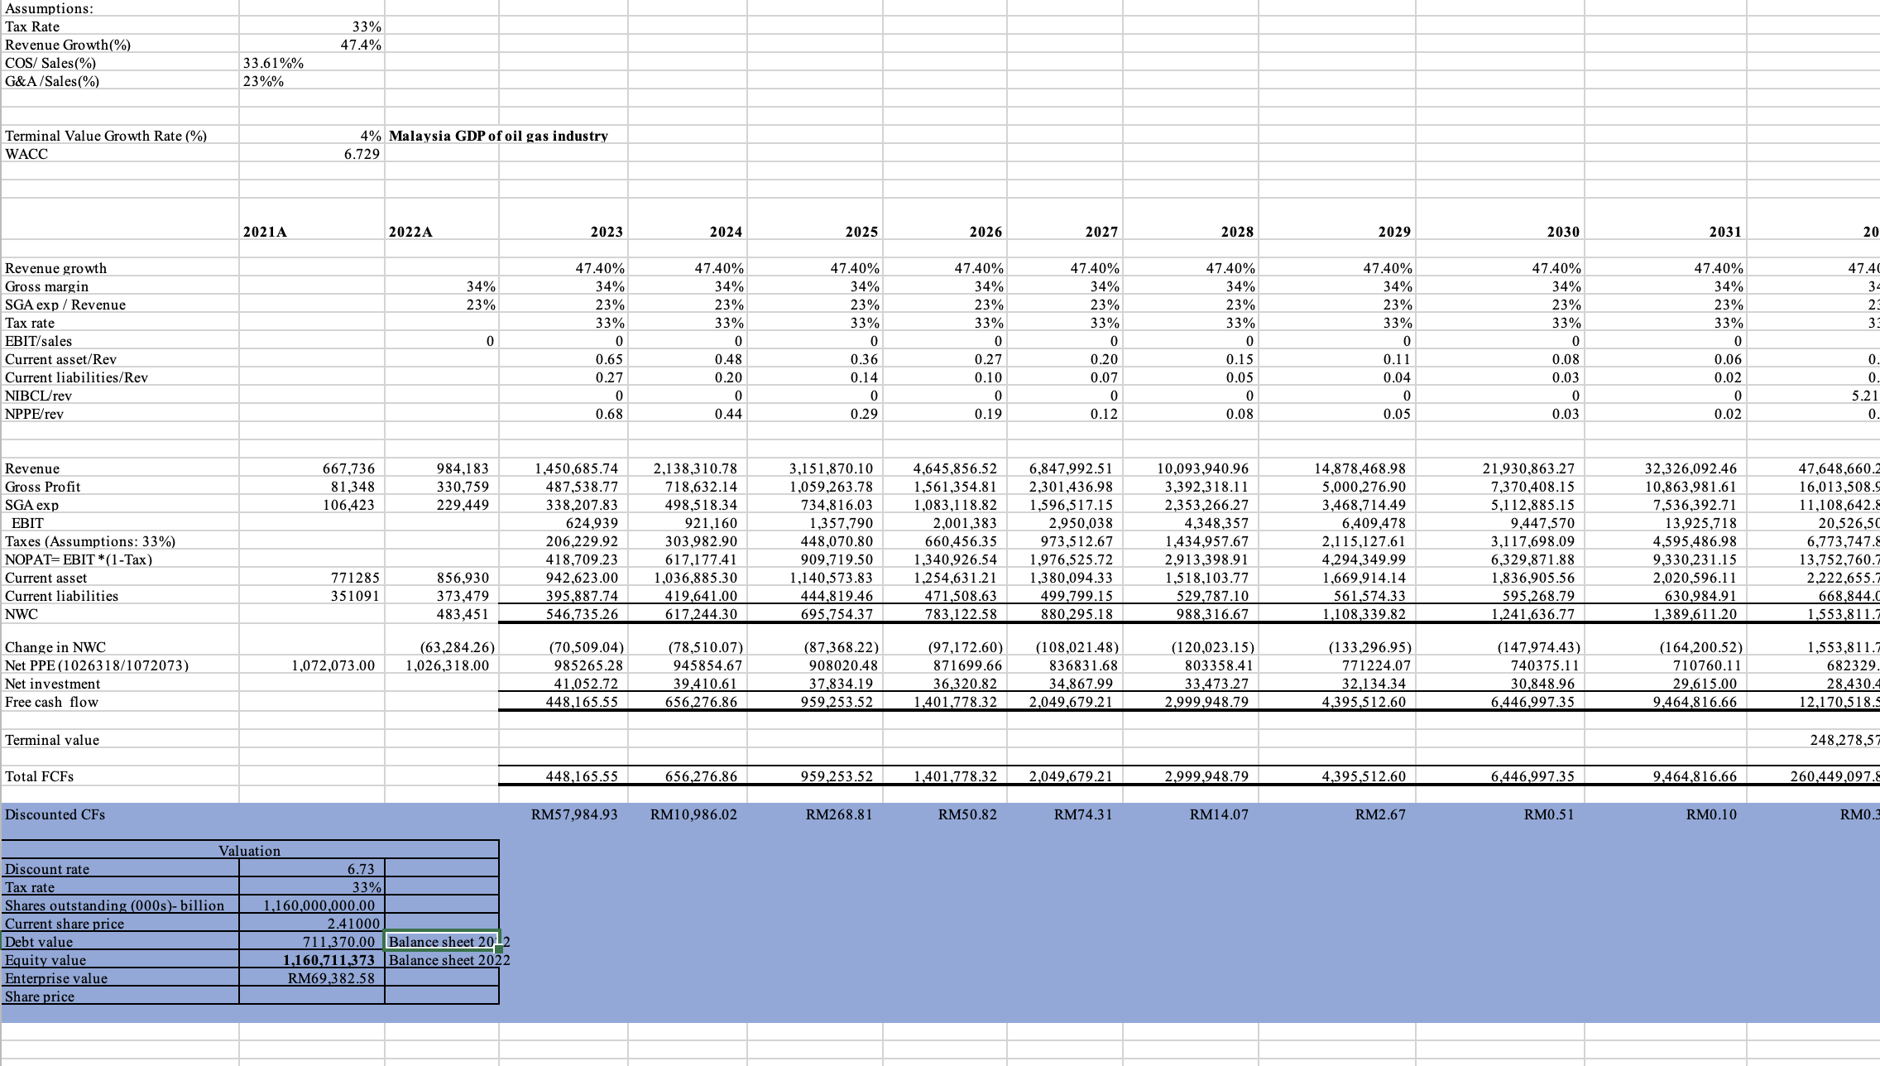Select the Debt value 711,370.00 cell

[x=338, y=942]
